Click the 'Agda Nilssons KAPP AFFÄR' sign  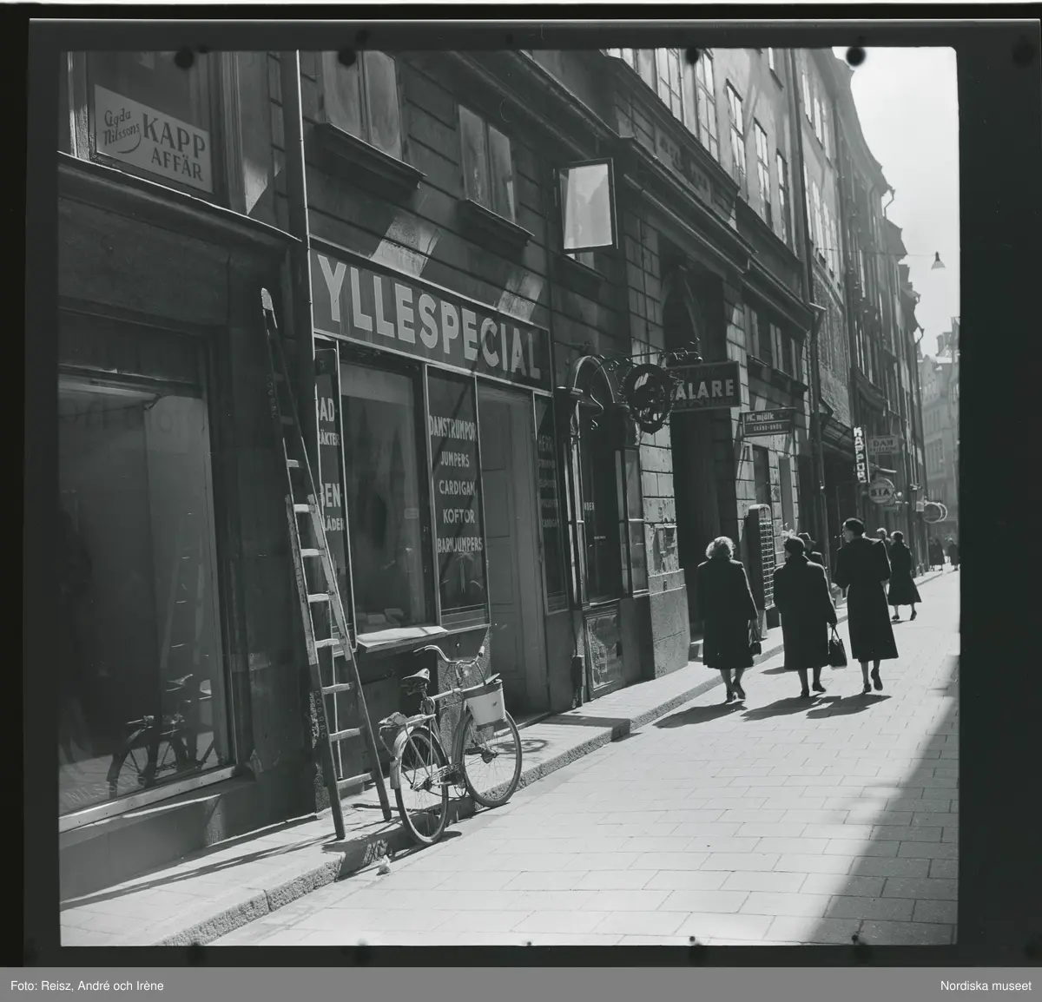153,139
